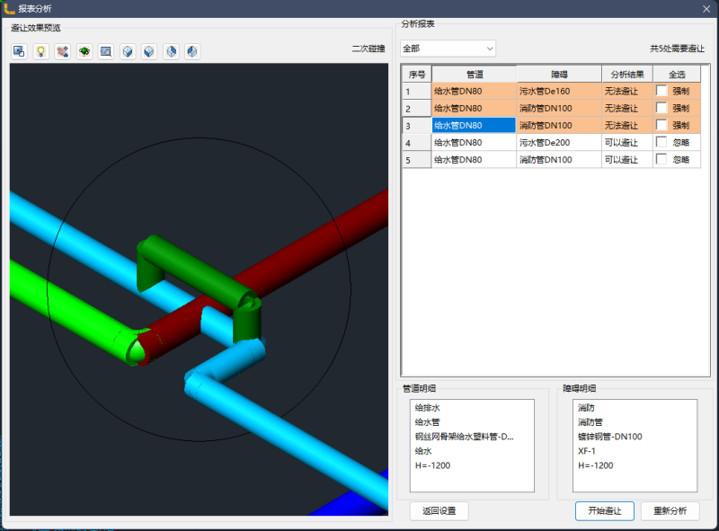Click the dark green avoidance bend pipe in preview
Screen dimensions: 719x531
pos(197,270)
